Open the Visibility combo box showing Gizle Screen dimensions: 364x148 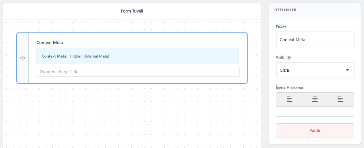pyautogui.click(x=315, y=70)
